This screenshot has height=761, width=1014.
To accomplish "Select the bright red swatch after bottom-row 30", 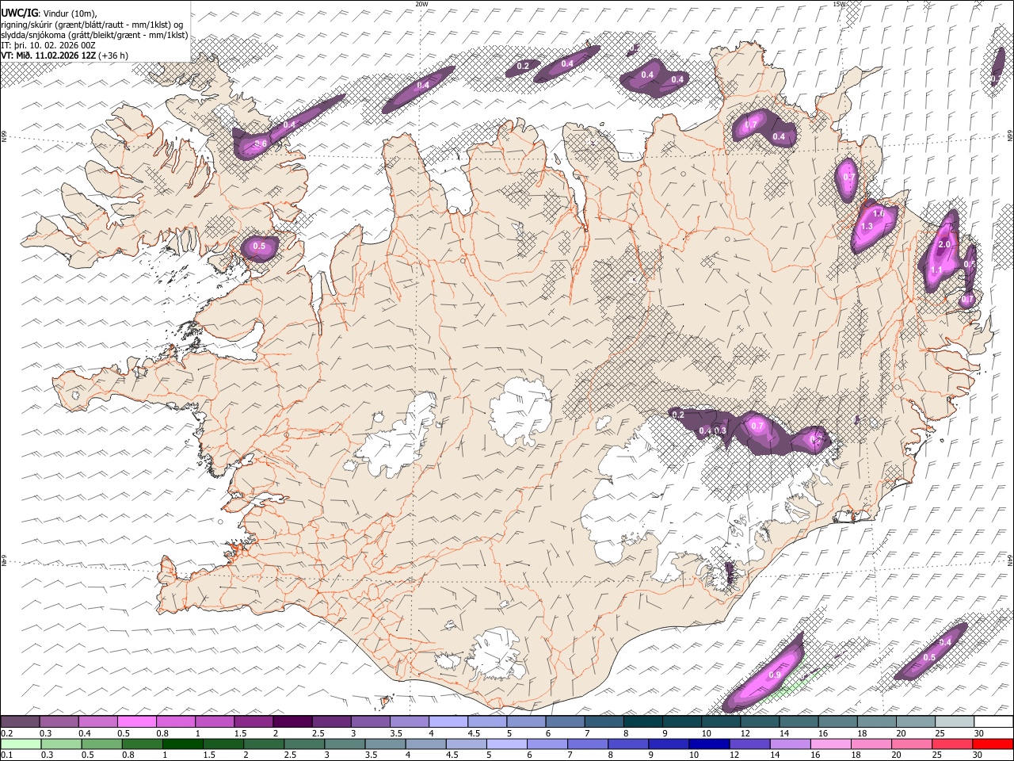I will tap(993, 744).
